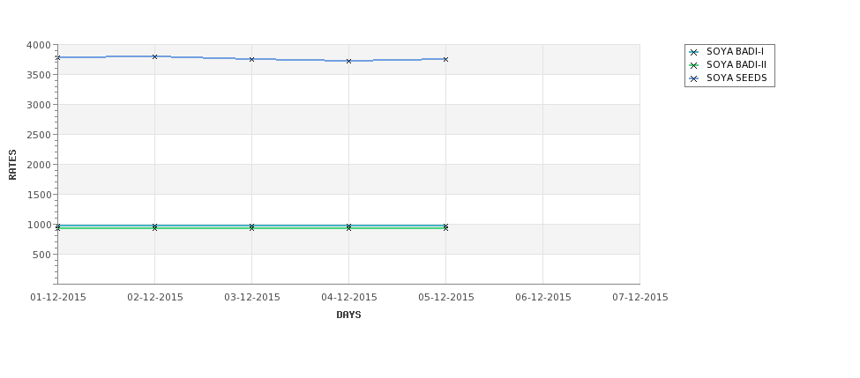
Task: Select SOYA SEEDS marker on 05-12-2015
Action: pos(446,59)
